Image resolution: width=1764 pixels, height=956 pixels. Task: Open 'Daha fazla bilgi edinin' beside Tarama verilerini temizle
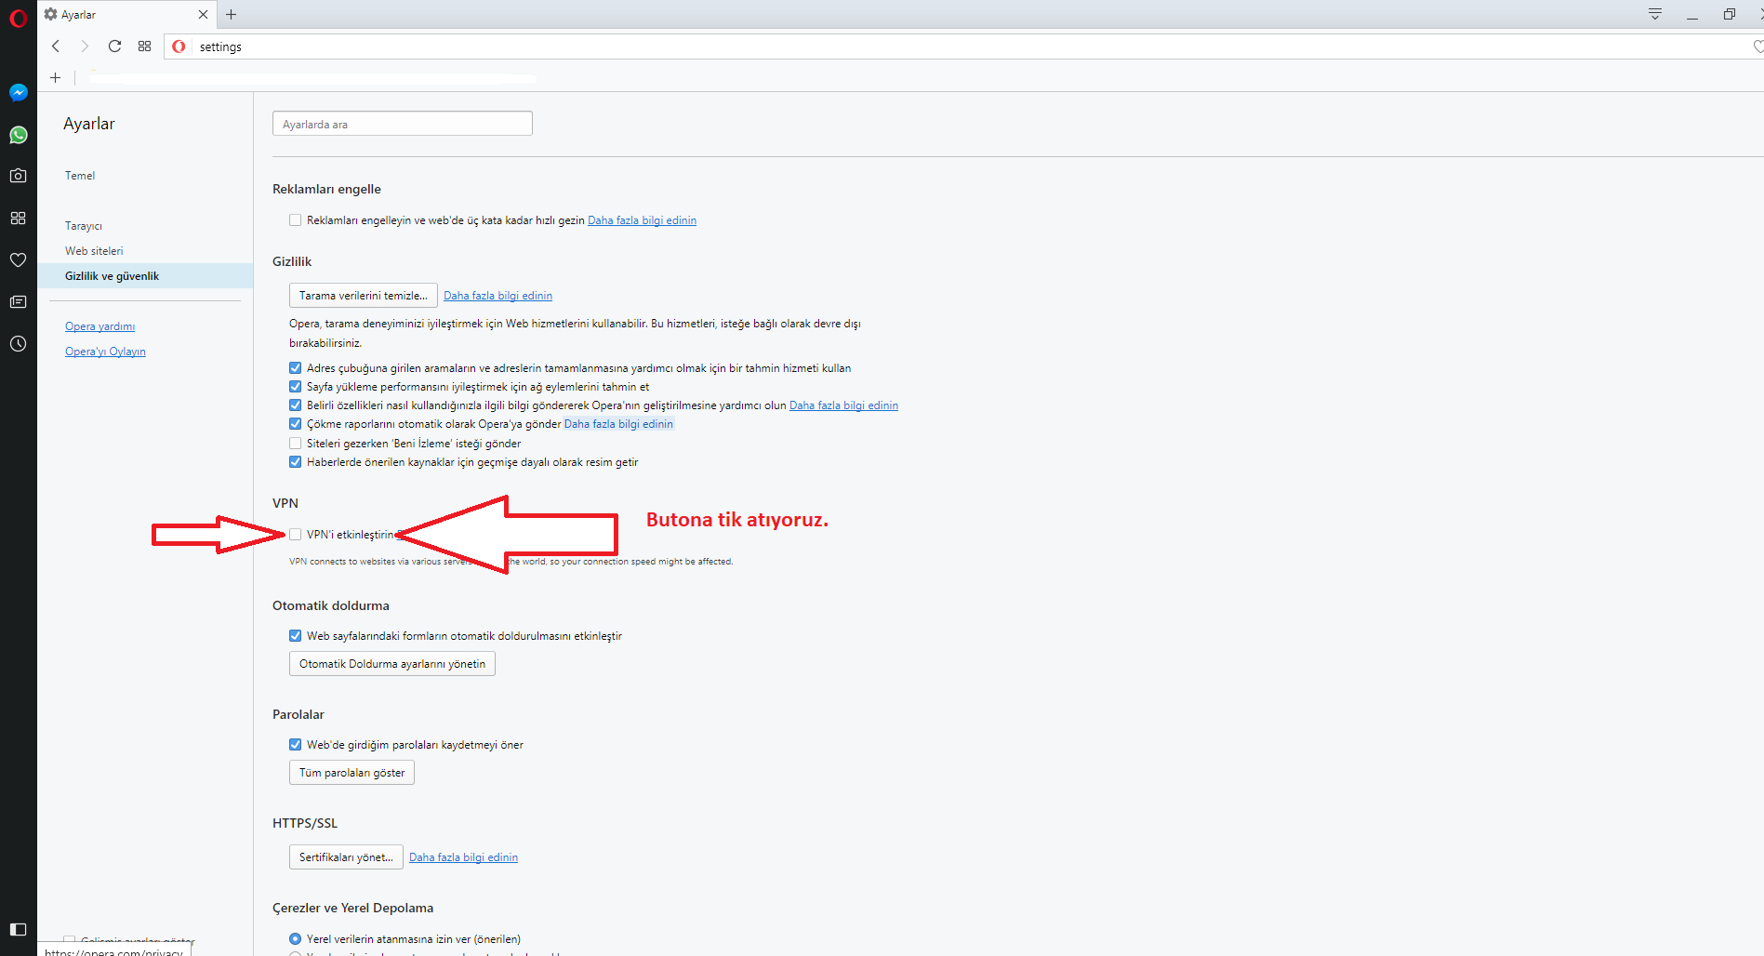[497, 296]
